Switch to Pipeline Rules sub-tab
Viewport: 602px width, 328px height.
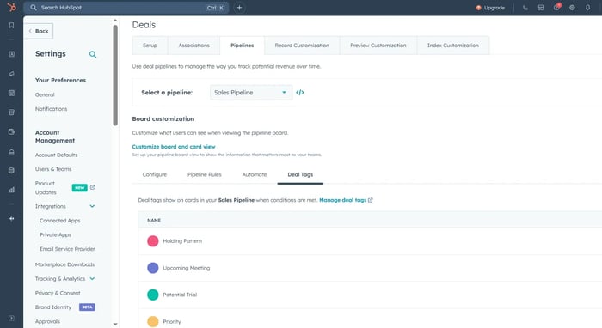205,174
